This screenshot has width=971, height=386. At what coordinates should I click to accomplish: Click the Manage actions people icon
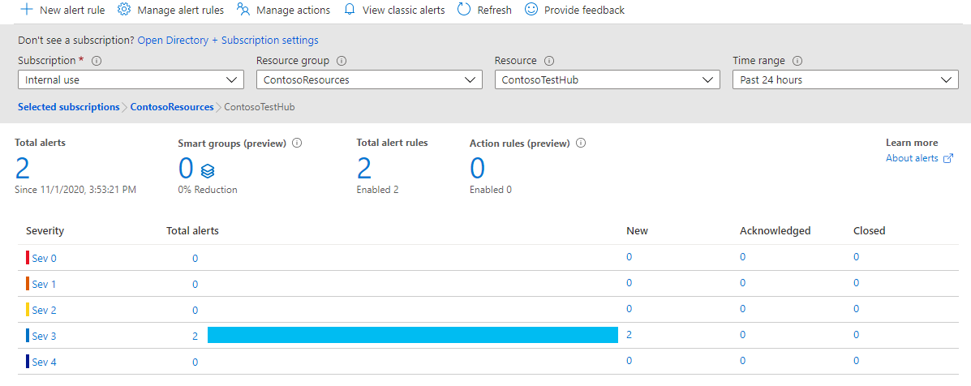[243, 10]
